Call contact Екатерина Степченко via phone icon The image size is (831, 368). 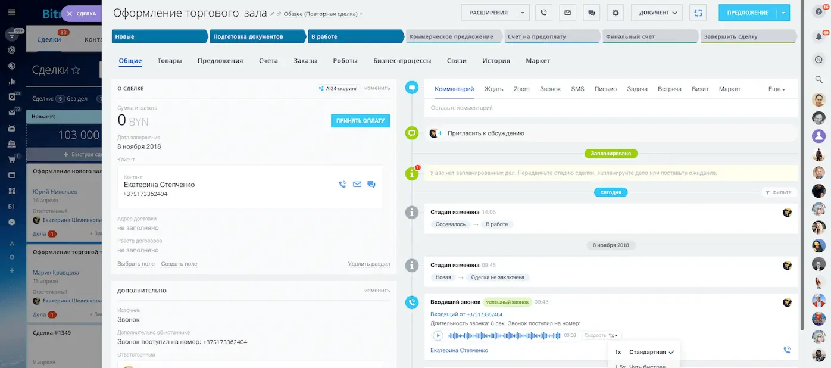click(x=342, y=185)
